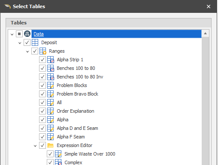Collapse the Expression Editor folder
The width and height of the screenshot is (218, 165).
(x=35, y=146)
